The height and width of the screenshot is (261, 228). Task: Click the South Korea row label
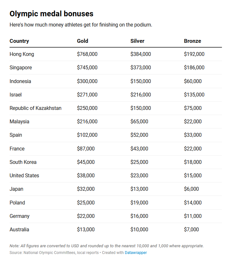point(23,162)
